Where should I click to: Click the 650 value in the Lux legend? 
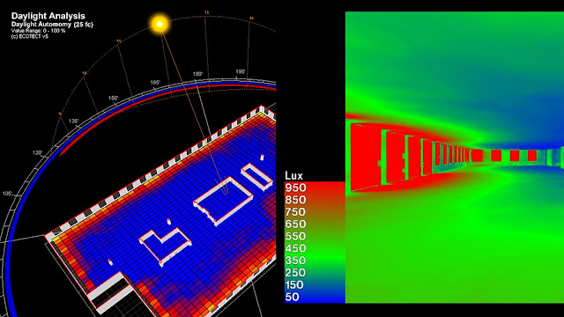tap(295, 225)
